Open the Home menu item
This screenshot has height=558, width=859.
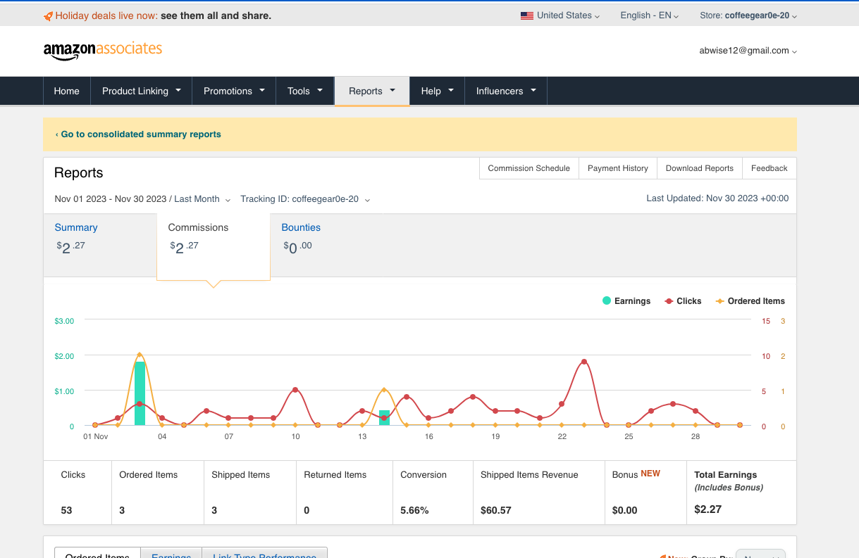(x=67, y=91)
